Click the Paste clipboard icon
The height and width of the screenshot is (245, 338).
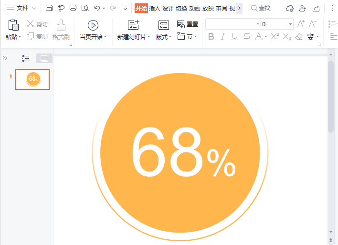(x=13, y=25)
